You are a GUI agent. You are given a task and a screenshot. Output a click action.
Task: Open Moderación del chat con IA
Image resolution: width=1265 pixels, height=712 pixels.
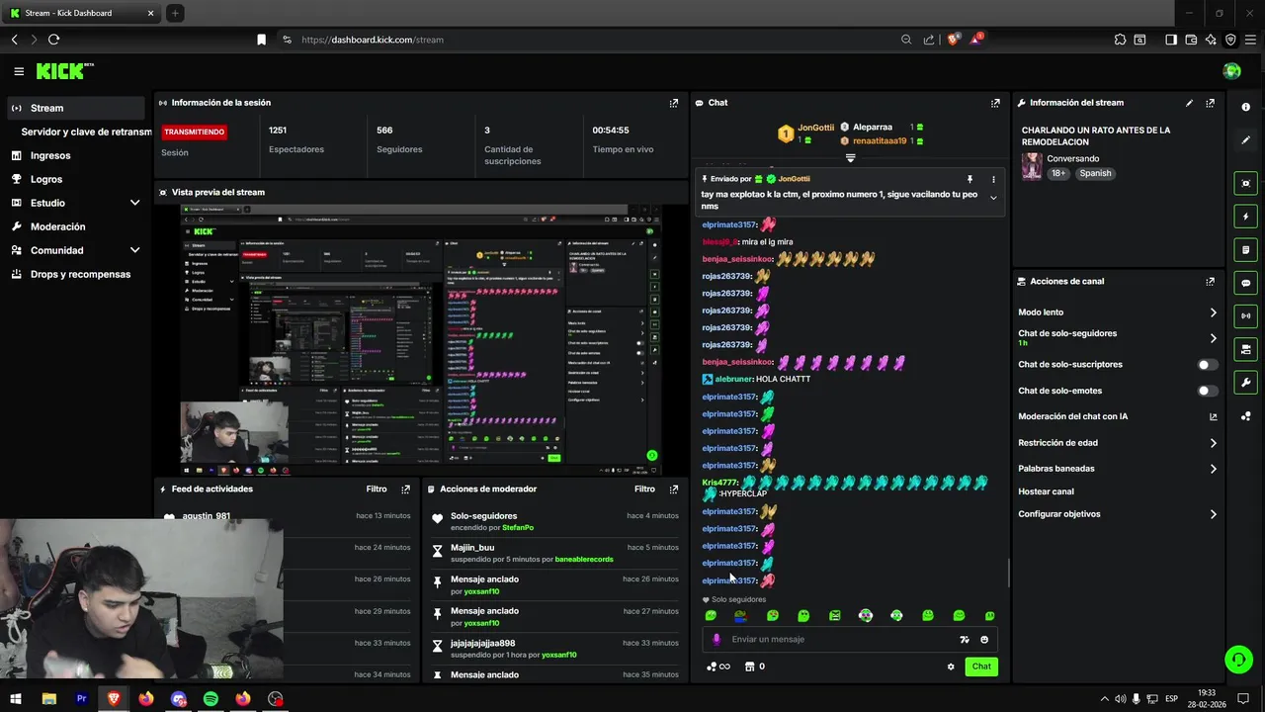pyautogui.click(x=1118, y=416)
